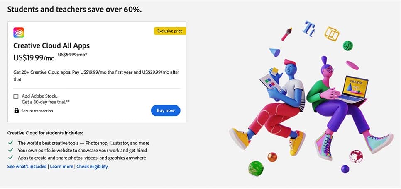Click the red globe icon in illustration
This screenshot has height=189, width=401.
coord(356,156)
